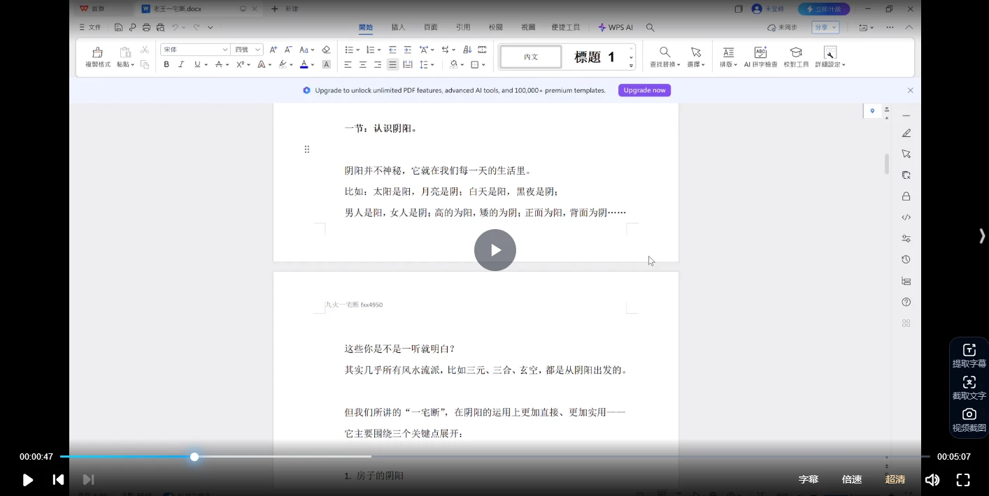Click the 截取文字 text capture tool
Screen dimensions: 989x496
[969, 386]
